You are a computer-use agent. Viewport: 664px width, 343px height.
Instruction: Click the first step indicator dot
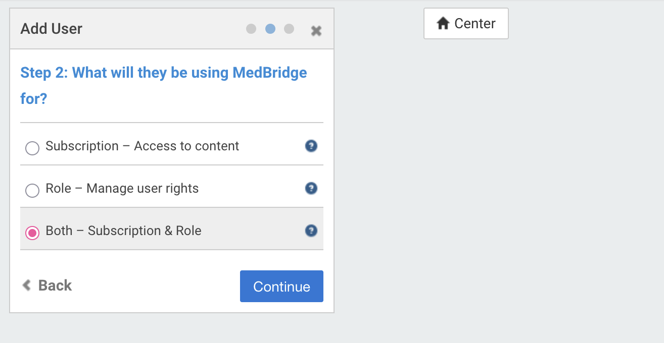coord(251,29)
